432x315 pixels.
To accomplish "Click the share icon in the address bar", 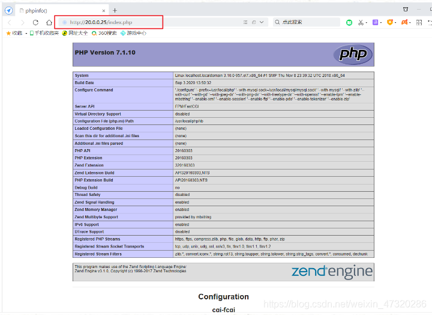I will [x=254, y=22].
